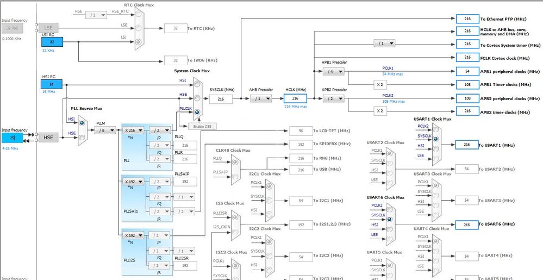The width and height of the screenshot is (543, 280).
Task: Select SYSCLK in I2C1 Clock Mux
Action: click(270, 200)
